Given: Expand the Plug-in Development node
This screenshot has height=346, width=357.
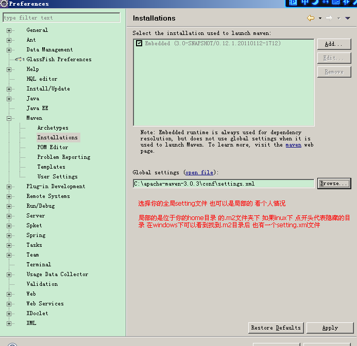Looking at the screenshot, I should pos(9,187).
